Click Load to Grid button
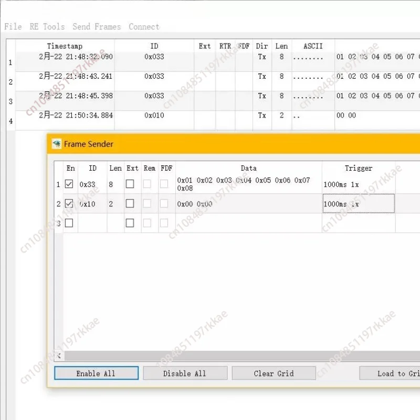 pyautogui.click(x=390, y=373)
